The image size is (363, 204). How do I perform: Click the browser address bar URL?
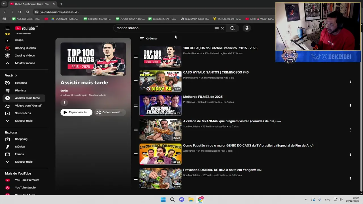coord(60,12)
